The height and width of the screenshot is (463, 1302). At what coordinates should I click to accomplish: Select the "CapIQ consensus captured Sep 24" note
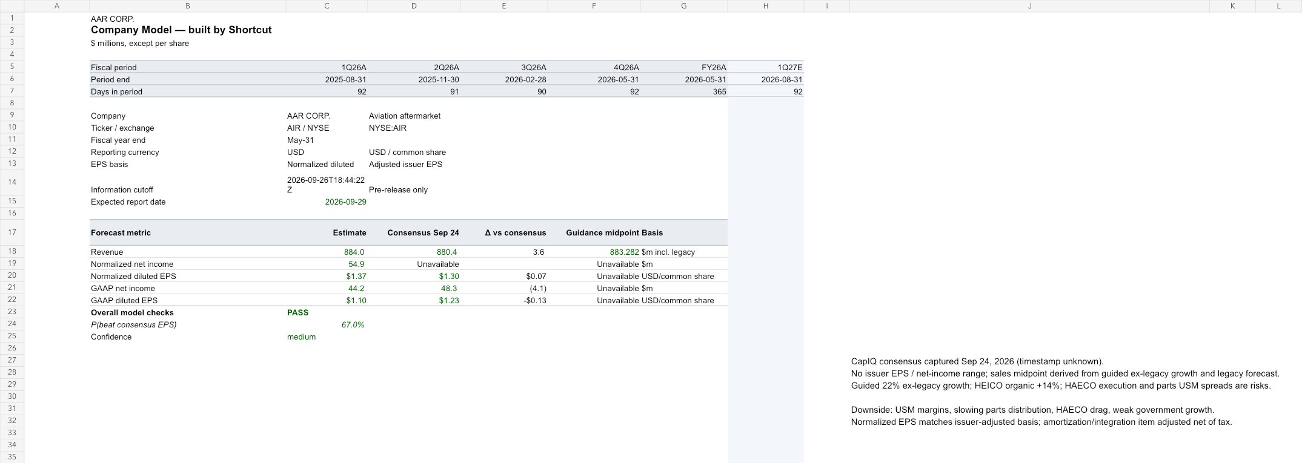977,361
